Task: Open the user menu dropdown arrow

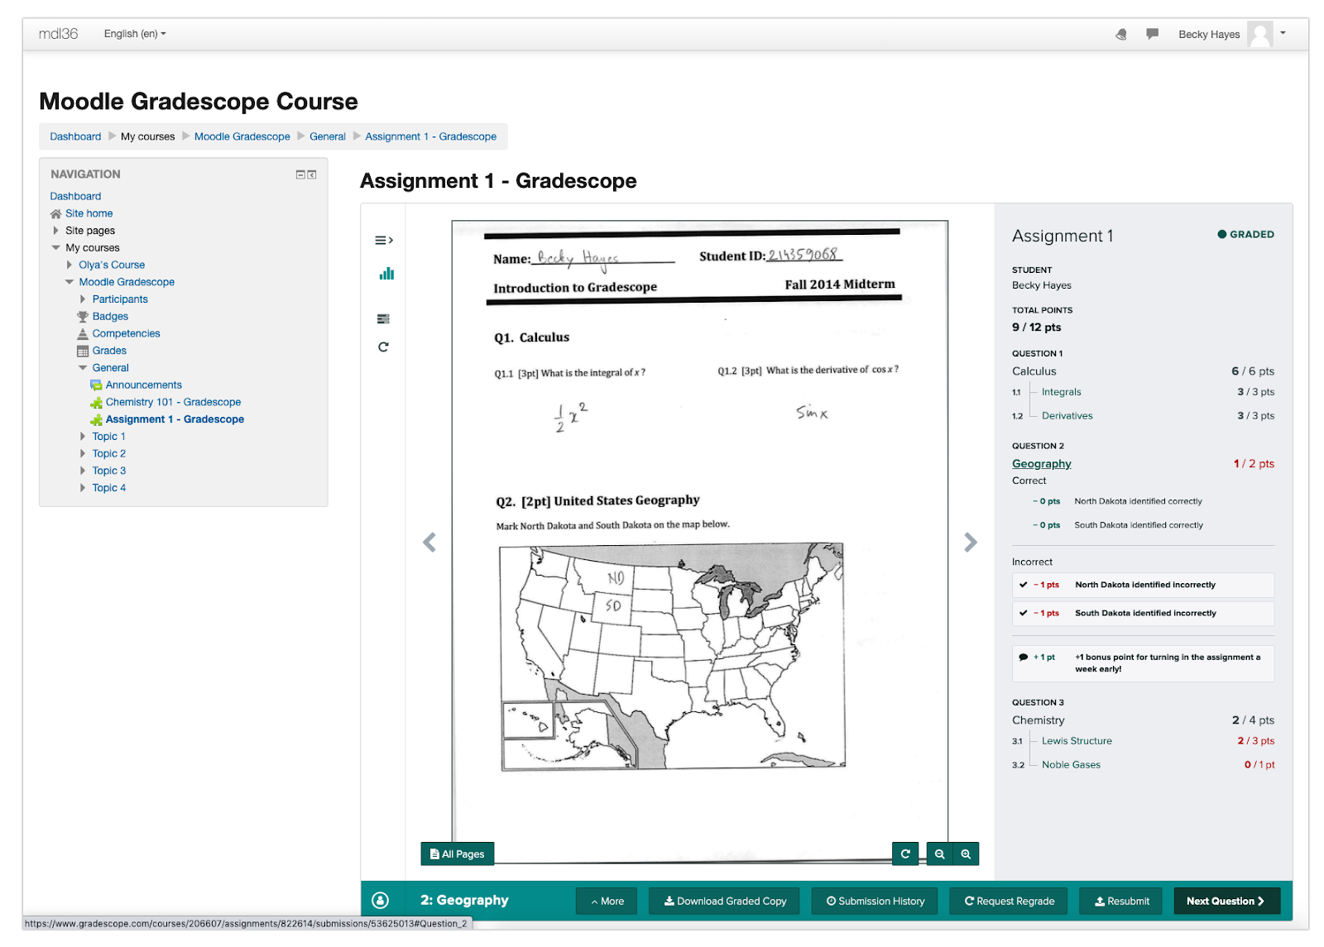Action: (x=1283, y=33)
